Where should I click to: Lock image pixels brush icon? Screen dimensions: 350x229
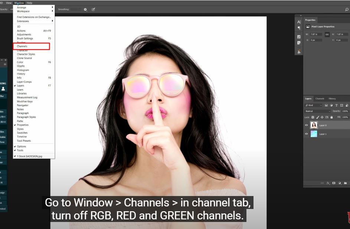coord(317,117)
